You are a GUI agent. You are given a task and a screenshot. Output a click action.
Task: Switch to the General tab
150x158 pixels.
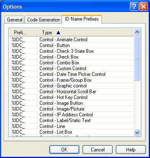coord(14,20)
